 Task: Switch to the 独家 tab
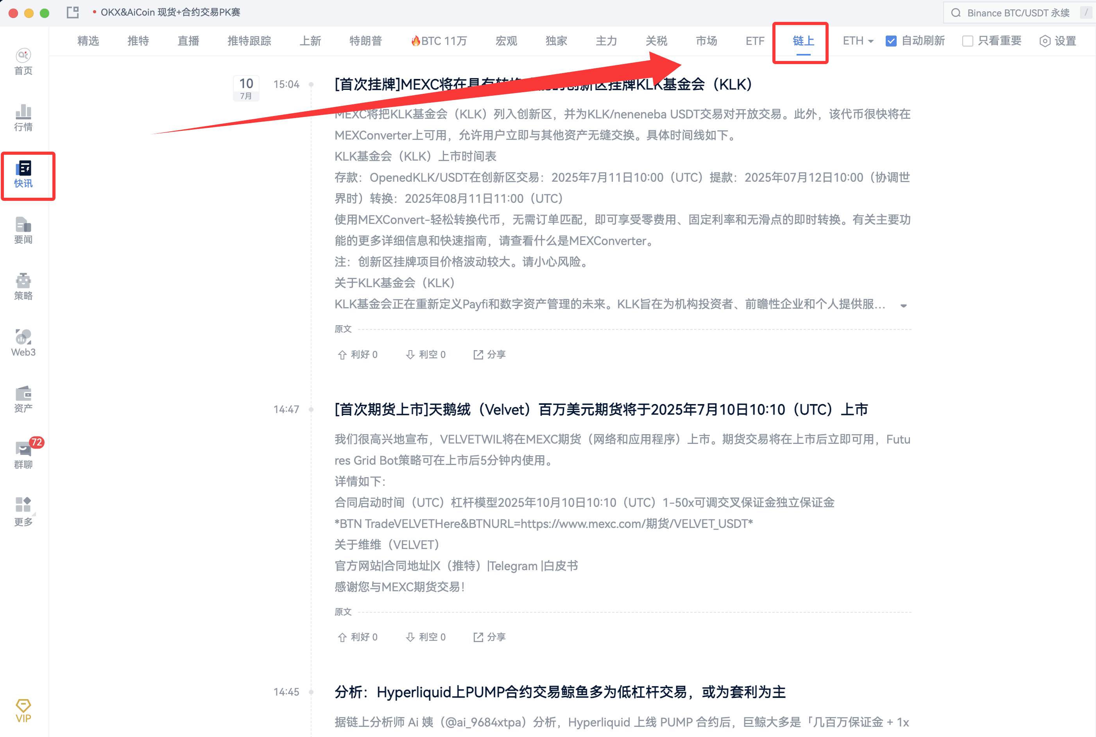(556, 41)
